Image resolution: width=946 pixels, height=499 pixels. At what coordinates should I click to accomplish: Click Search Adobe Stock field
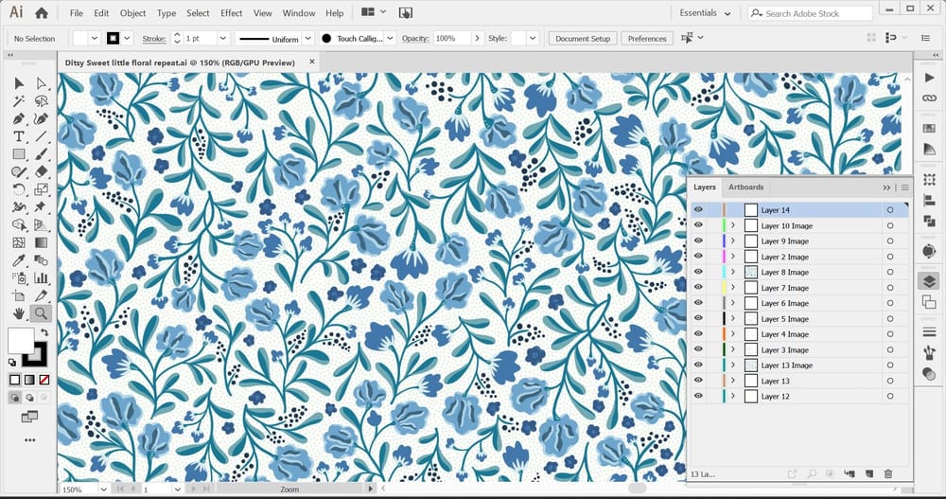coord(811,13)
